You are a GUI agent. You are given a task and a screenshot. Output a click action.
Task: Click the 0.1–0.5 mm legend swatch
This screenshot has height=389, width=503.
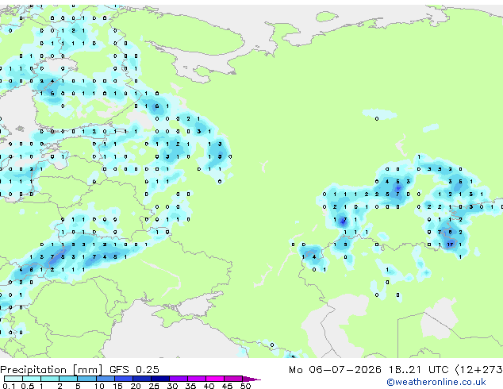tap(13, 379)
